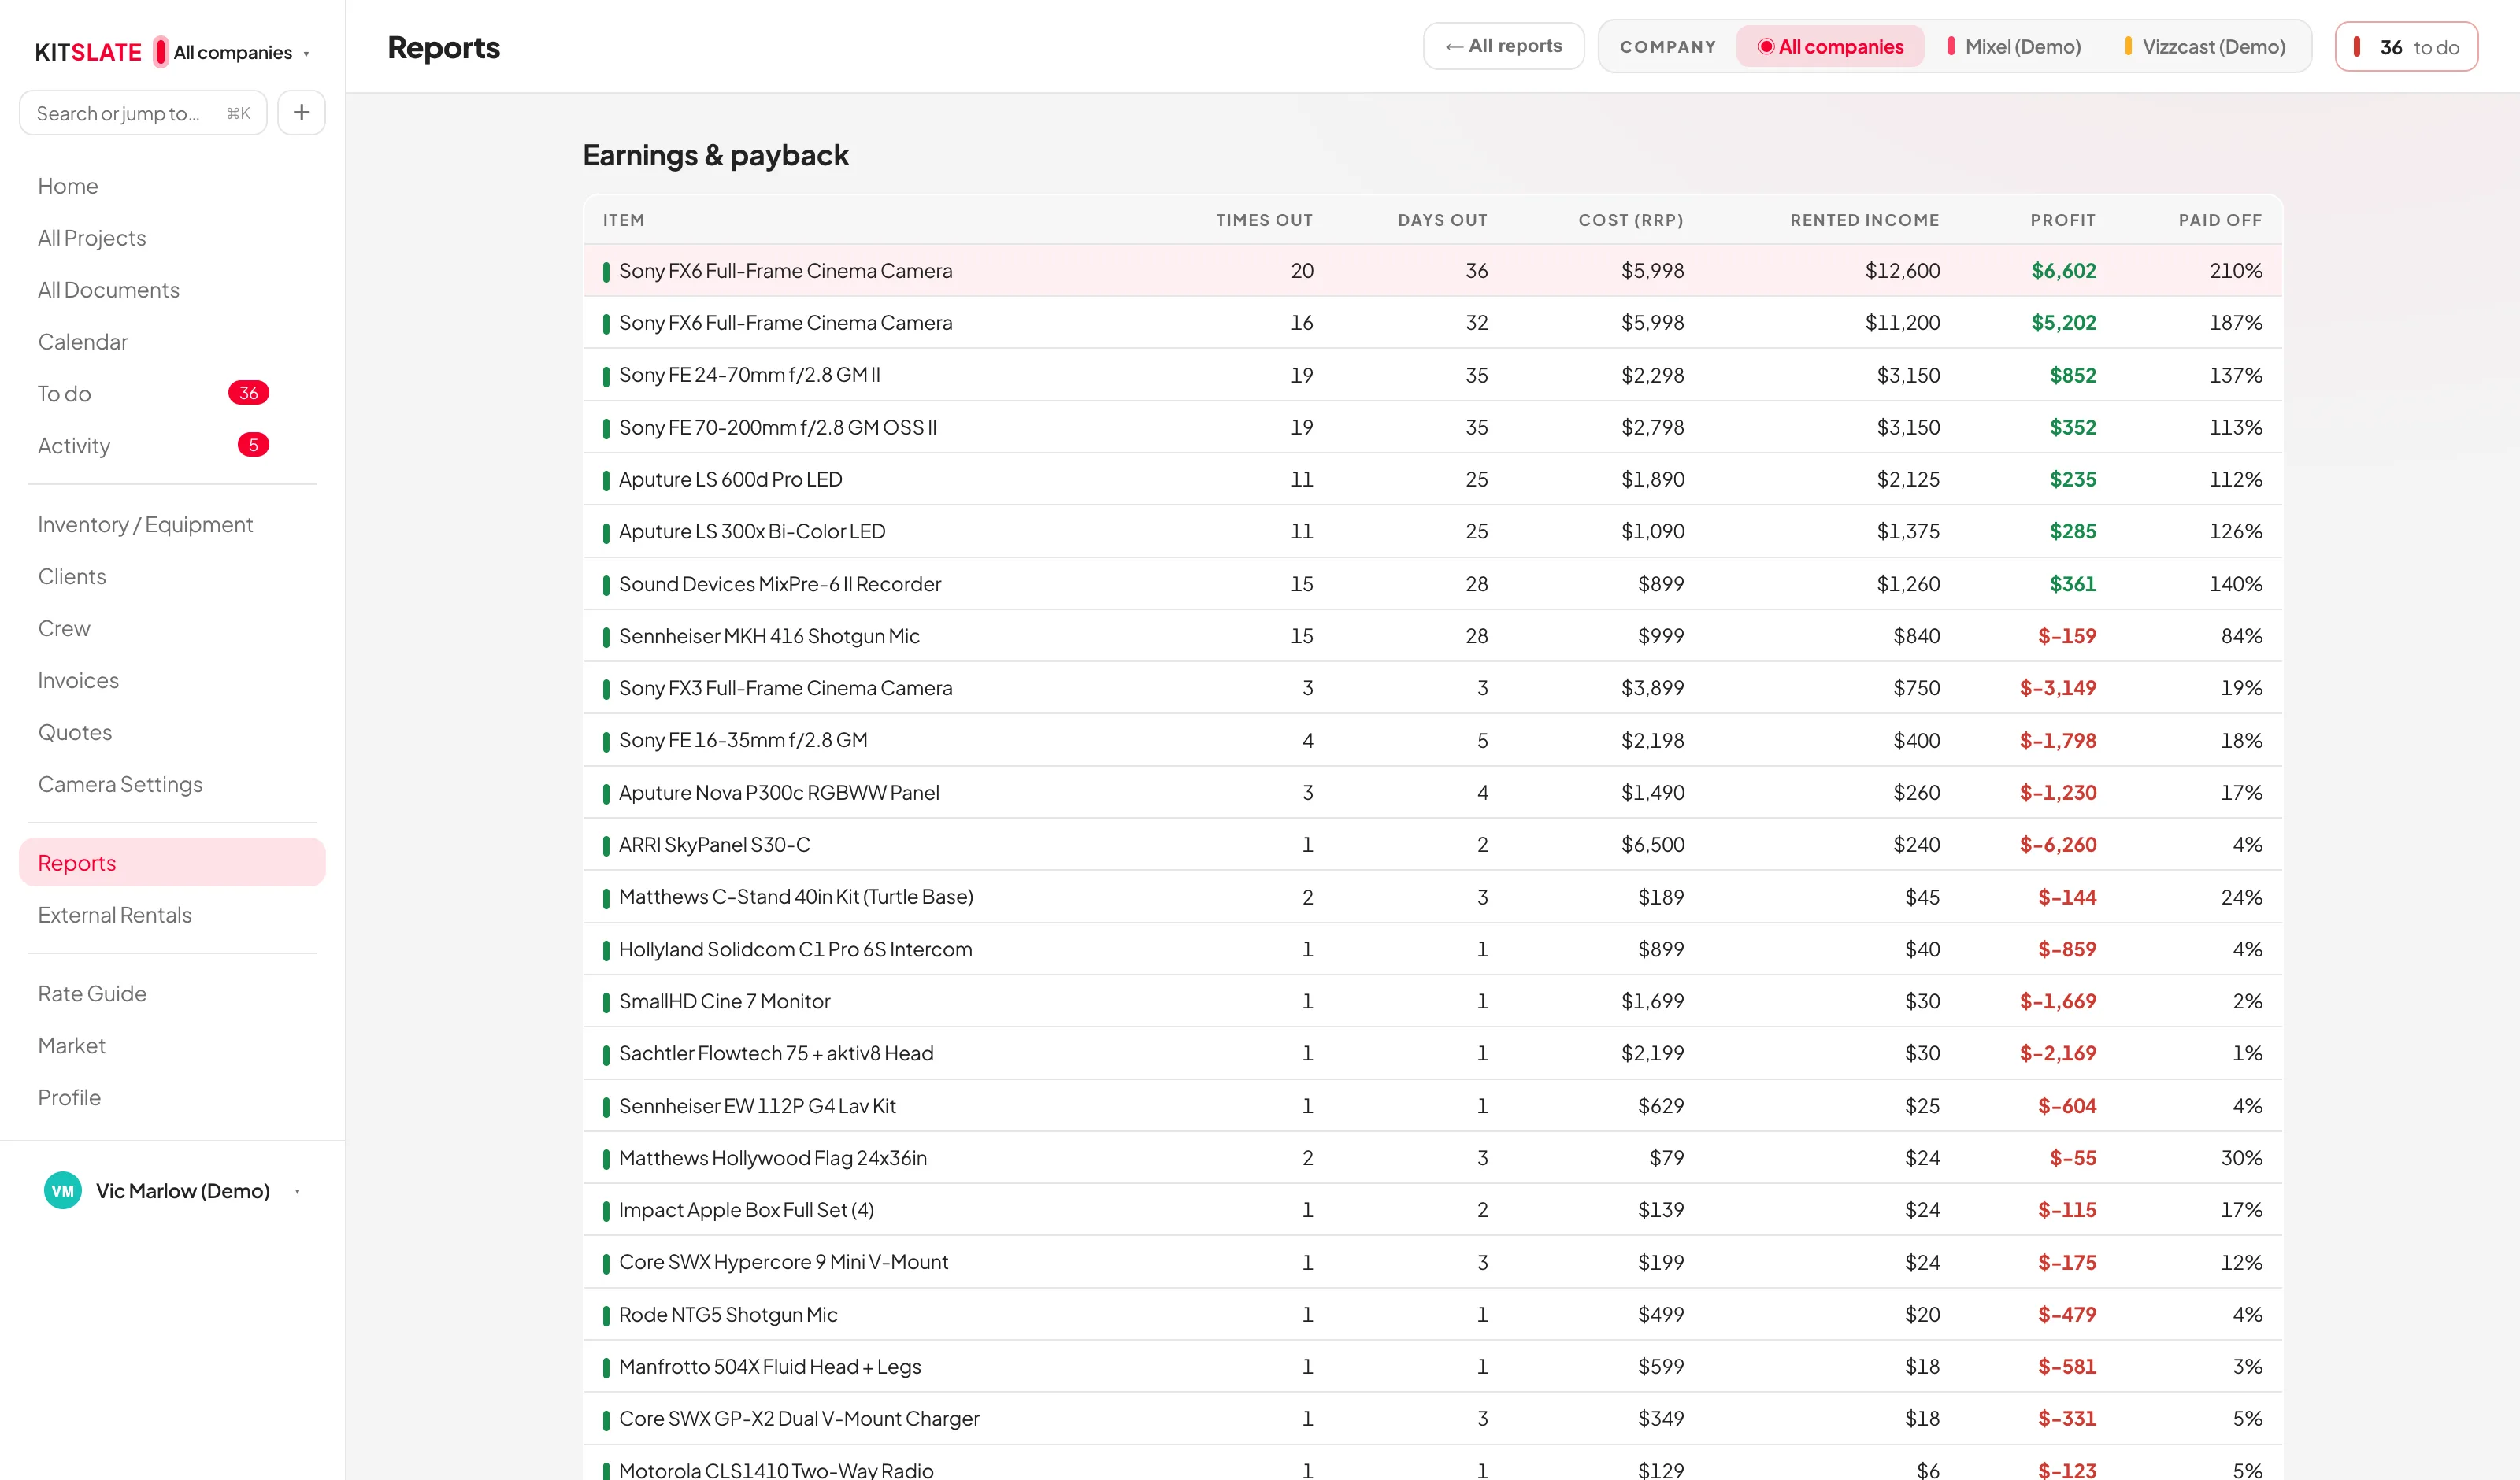Click Manfrotto 504X Fluid Head + Legs
This screenshot has height=1480, width=2520.
coord(770,1367)
